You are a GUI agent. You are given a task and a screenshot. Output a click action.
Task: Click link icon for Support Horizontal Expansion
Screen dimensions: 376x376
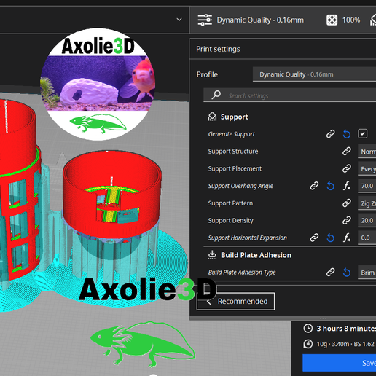click(314, 238)
